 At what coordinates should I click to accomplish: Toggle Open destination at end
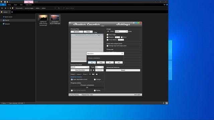[x=72, y=79]
